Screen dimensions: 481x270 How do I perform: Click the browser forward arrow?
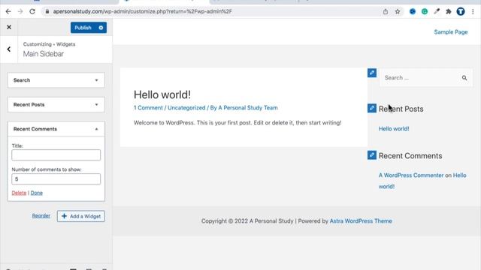pos(20,12)
